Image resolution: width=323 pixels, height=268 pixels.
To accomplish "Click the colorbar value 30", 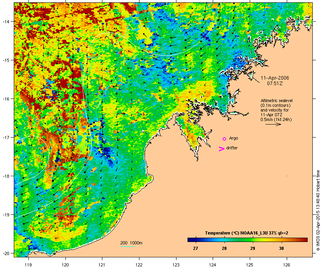I will pyautogui.click(x=281, y=248).
